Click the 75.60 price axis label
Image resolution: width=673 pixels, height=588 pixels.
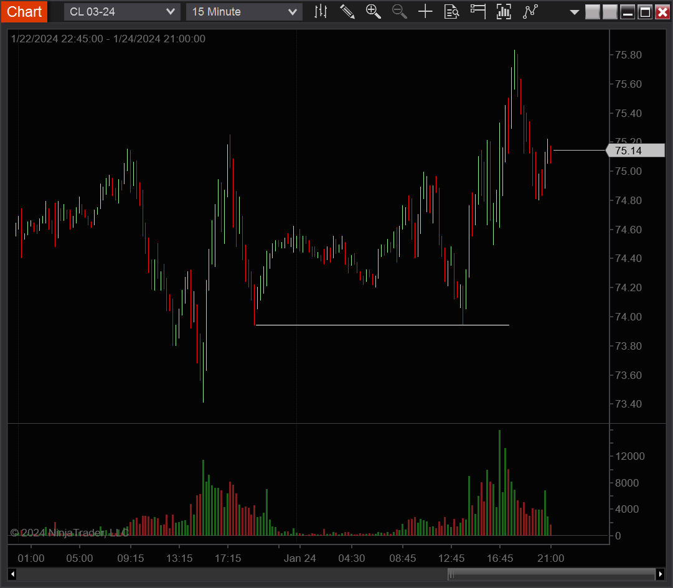[x=628, y=84]
